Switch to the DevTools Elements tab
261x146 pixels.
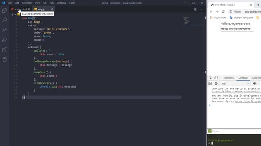[228, 78]
